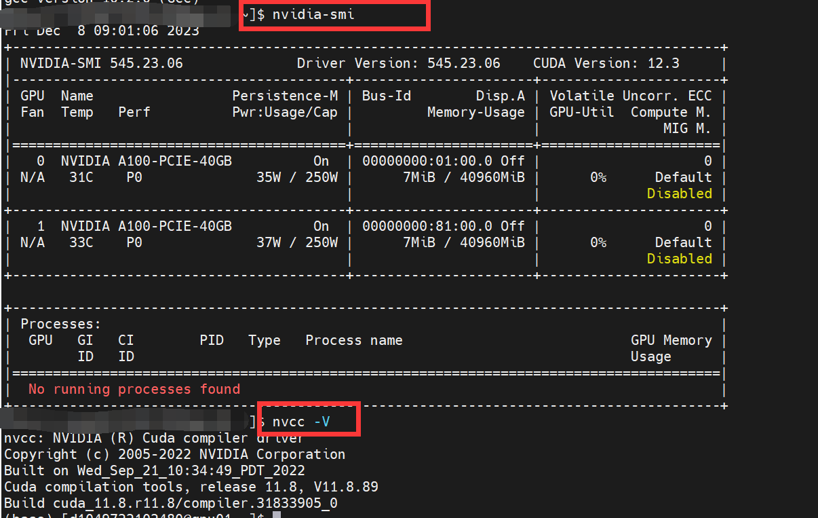Click GPU 0's "NVIDIA A100-PCIE-40GB" name
This screenshot has width=818, height=518.
[x=147, y=161]
